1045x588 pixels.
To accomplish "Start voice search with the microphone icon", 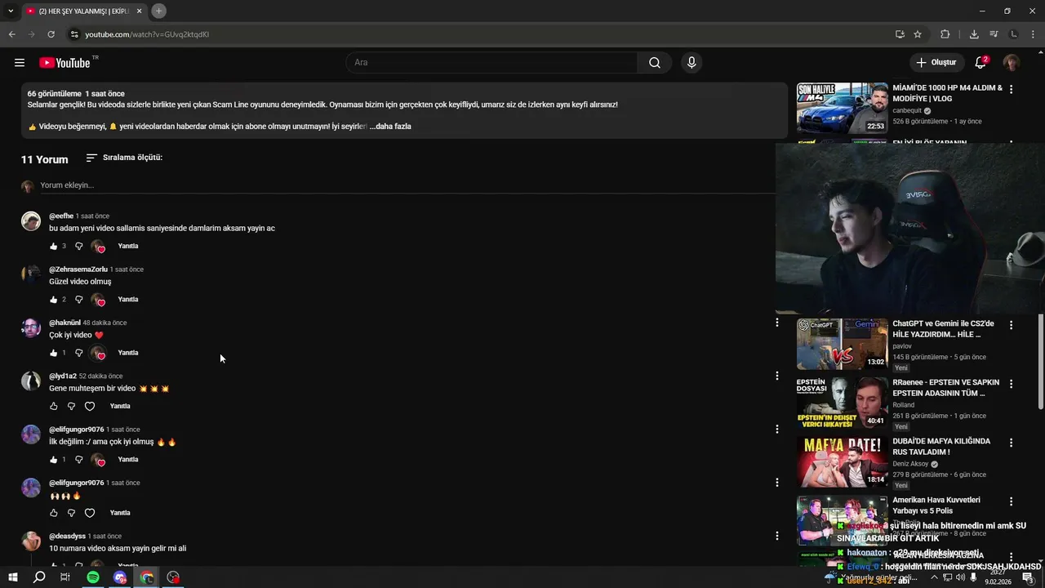I will [691, 63].
